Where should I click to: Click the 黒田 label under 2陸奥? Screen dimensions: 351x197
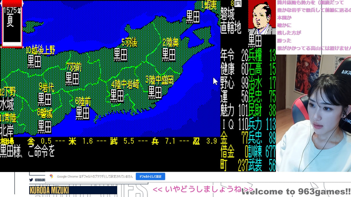point(168,55)
